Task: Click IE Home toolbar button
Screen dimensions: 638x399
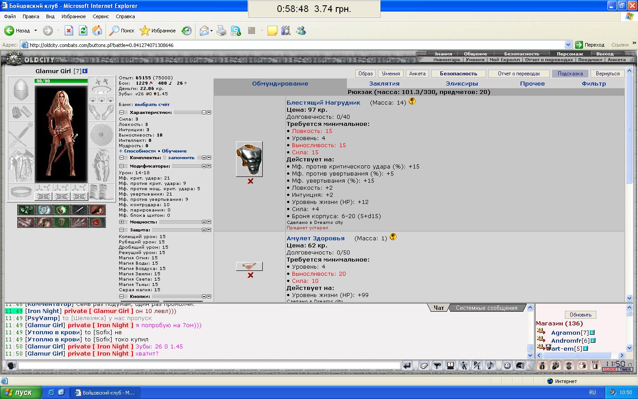Action: [97, 31]
